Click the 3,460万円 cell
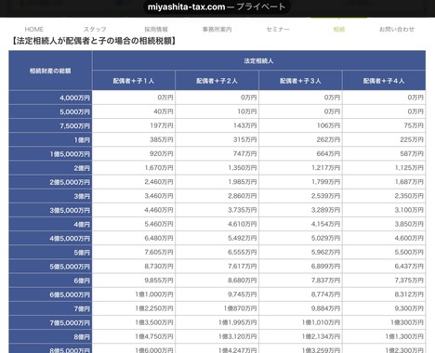Image resolution: width=435 pixels, height=353 pixels. point(134,196)
